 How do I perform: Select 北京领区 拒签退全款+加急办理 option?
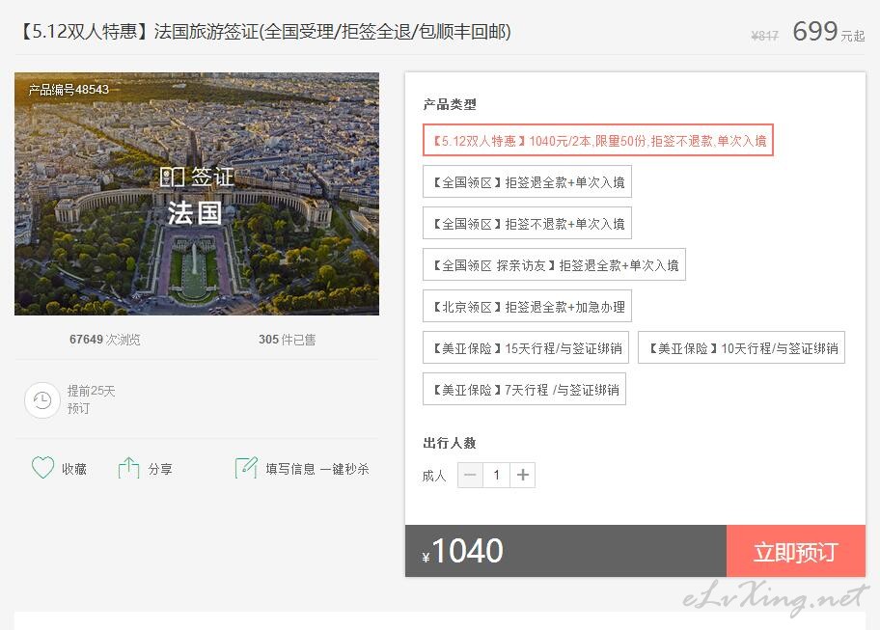tap(527, 306)
